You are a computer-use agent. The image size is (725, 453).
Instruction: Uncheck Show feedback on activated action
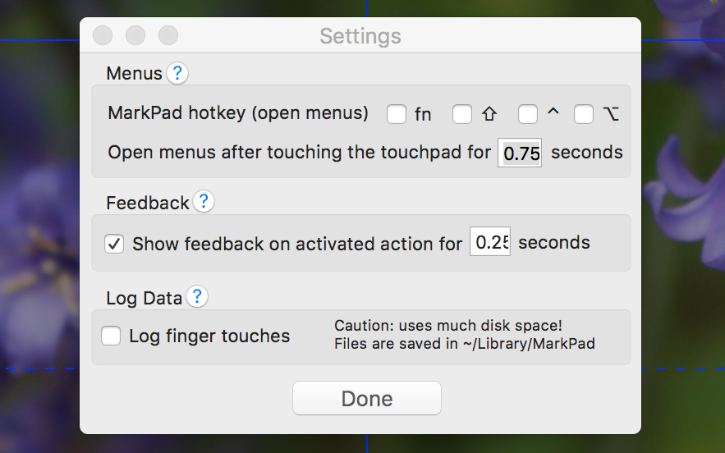coord(115,244)
